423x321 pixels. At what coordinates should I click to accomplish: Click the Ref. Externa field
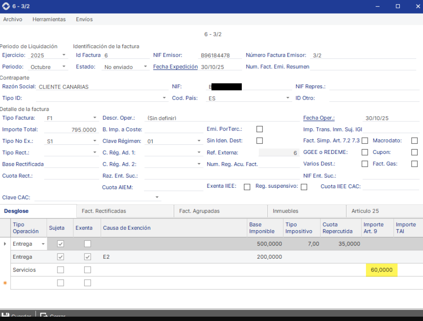pos(279,153)
